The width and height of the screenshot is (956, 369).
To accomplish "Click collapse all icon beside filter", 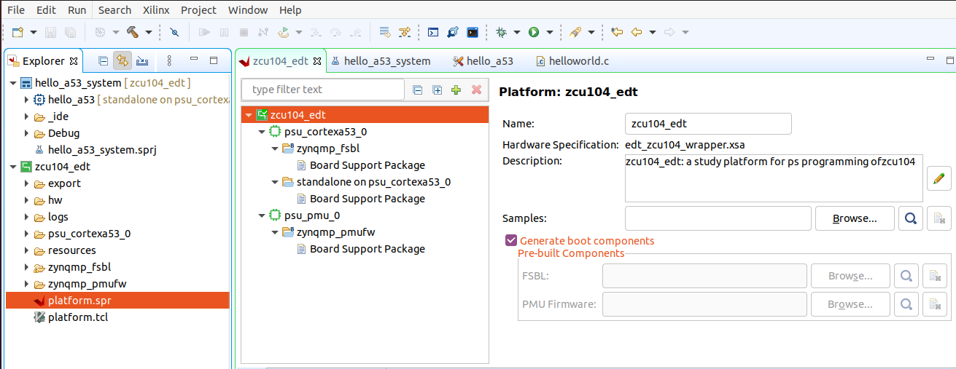I will (418, 90).
